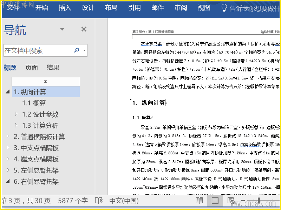The height and width of the screenshot is (210, 281).
Task: Click the magnifier search icon
Action: pyautogui.click(x=77, y=50)
